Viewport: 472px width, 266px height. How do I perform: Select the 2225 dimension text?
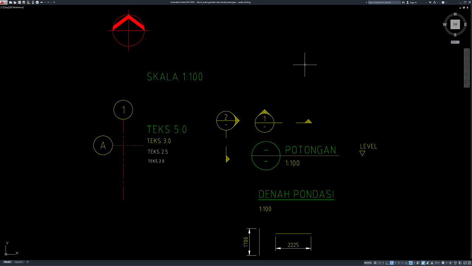[x=293, y=245]
